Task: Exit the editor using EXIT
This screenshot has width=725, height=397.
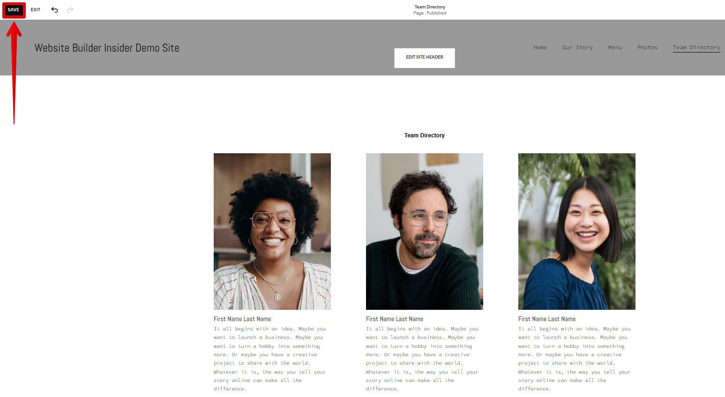Action: click(x=36, y=10)
